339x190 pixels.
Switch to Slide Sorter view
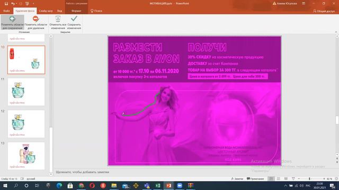(x=279, y=179)
